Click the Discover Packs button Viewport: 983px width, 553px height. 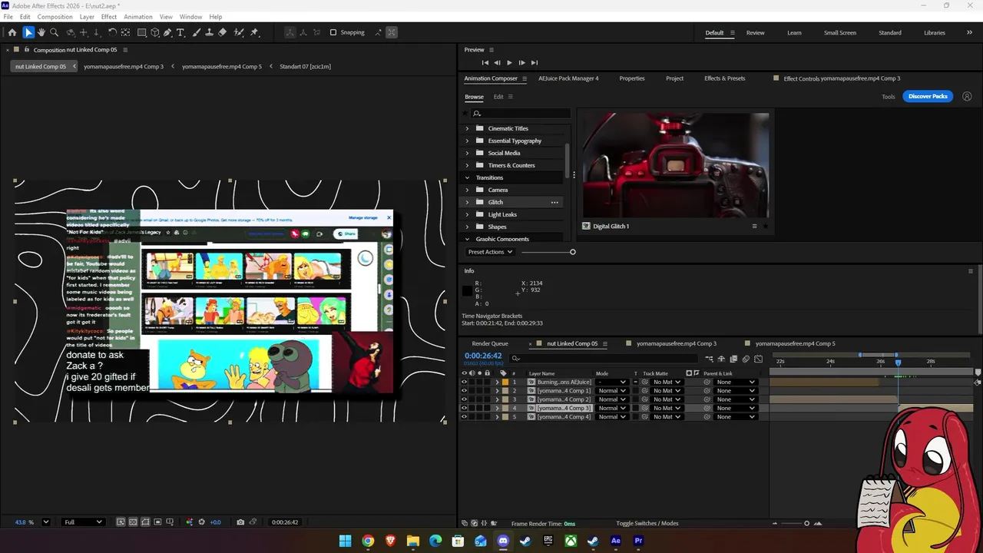pyautogui.click(x=928, y=97)
